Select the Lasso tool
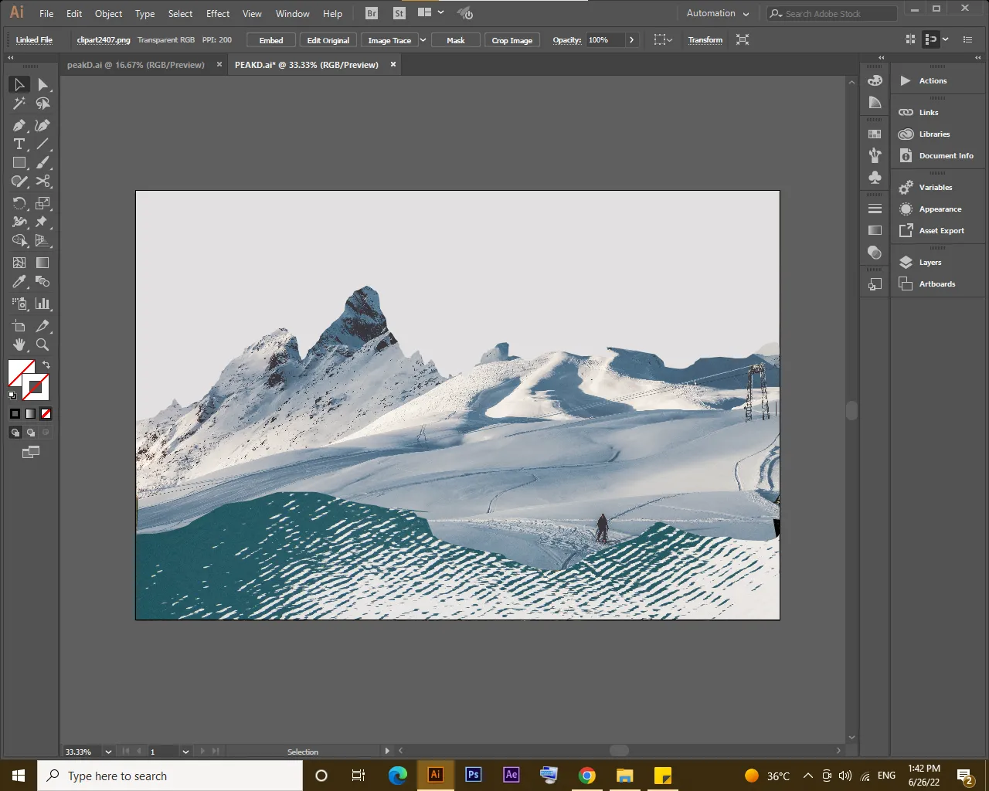 click(x=43, y=103)
